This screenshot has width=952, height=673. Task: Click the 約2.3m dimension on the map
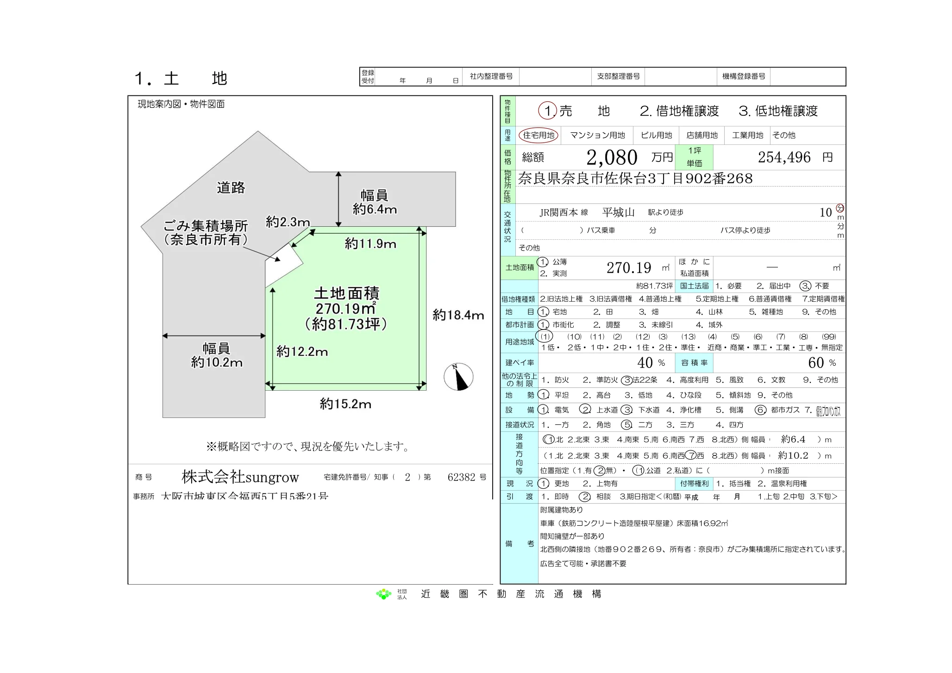coord(288,222)
